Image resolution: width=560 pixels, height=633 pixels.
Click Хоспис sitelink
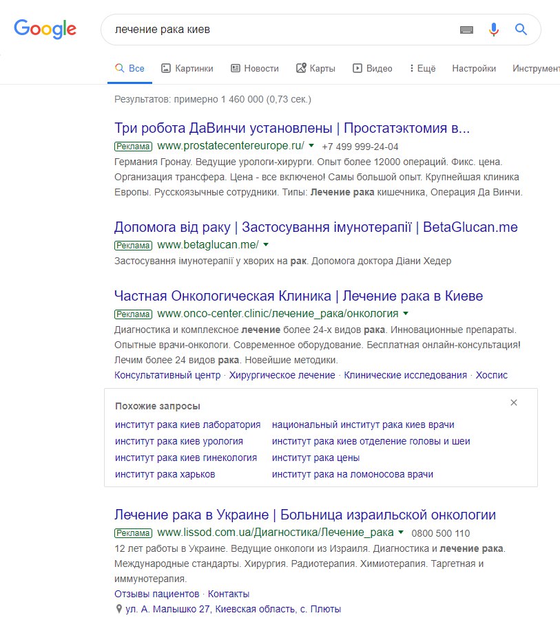pyautogui.click(x=491, y=375)
